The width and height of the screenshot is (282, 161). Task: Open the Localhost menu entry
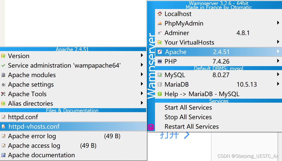coord(218,14)
